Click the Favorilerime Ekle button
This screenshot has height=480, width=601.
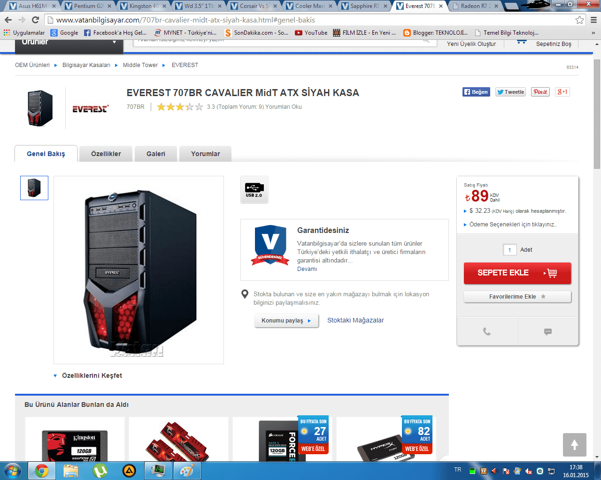pos(517,297)
